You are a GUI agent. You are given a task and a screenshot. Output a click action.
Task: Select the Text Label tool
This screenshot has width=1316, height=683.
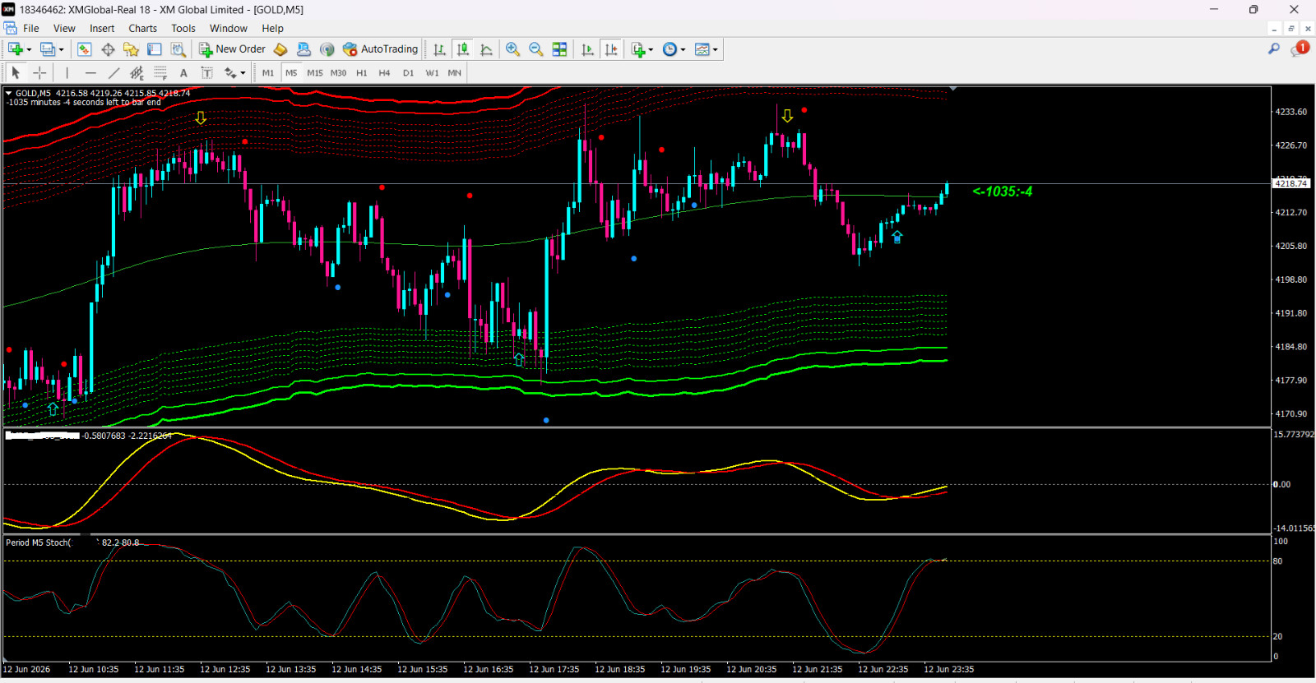coord(207,73)
